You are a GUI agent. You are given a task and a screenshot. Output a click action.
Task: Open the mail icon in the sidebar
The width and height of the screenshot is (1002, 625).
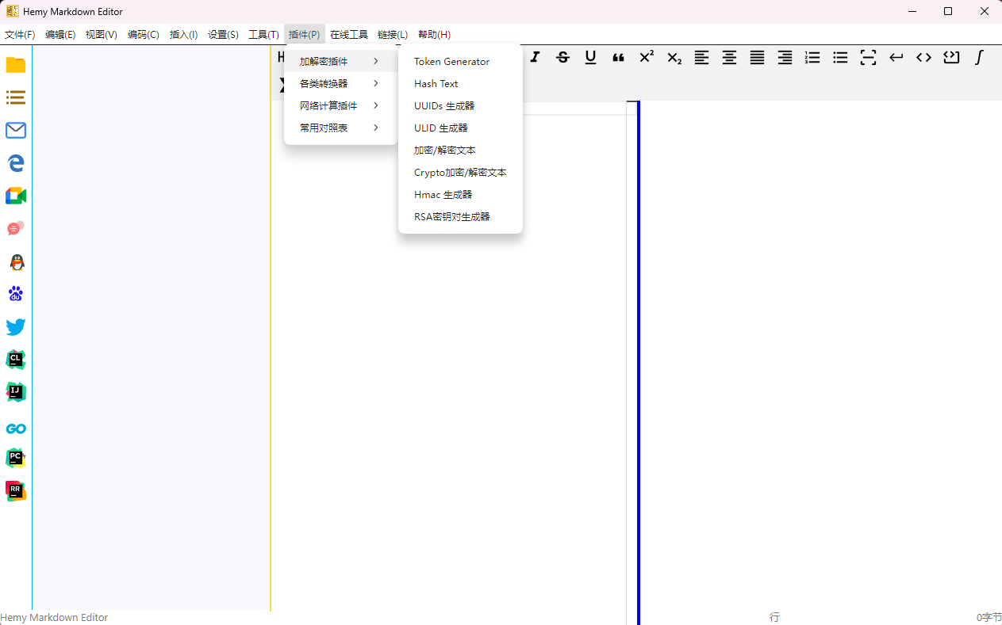click(x=16, y=131)
